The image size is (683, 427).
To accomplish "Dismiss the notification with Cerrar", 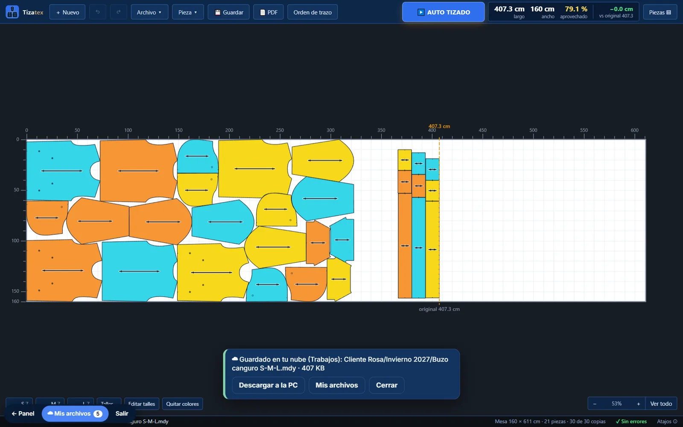I will click(x=387, y=385).
